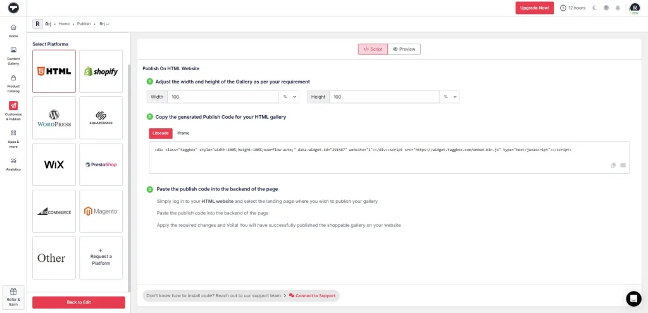Toggle dark mode with the moon icon
The image size is (648, 313).
tap(595, 8)
